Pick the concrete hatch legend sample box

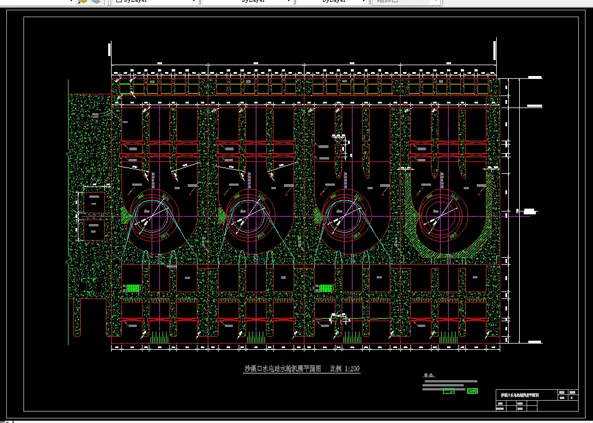pos(449,392)
